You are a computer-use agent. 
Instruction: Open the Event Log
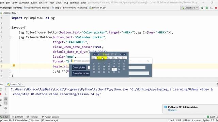click(x=212, y=117)
